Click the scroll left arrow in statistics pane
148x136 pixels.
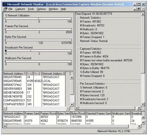tap(77, 108)
